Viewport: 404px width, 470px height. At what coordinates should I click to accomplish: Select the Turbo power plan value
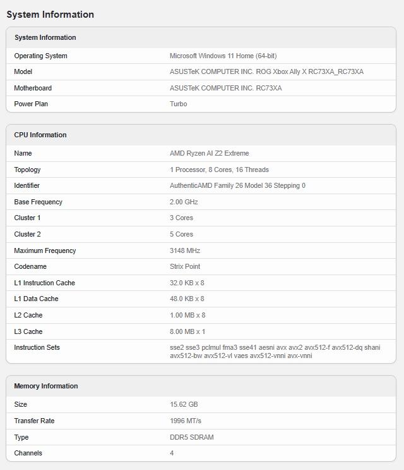pyautogui.click(x=178, y=104)
